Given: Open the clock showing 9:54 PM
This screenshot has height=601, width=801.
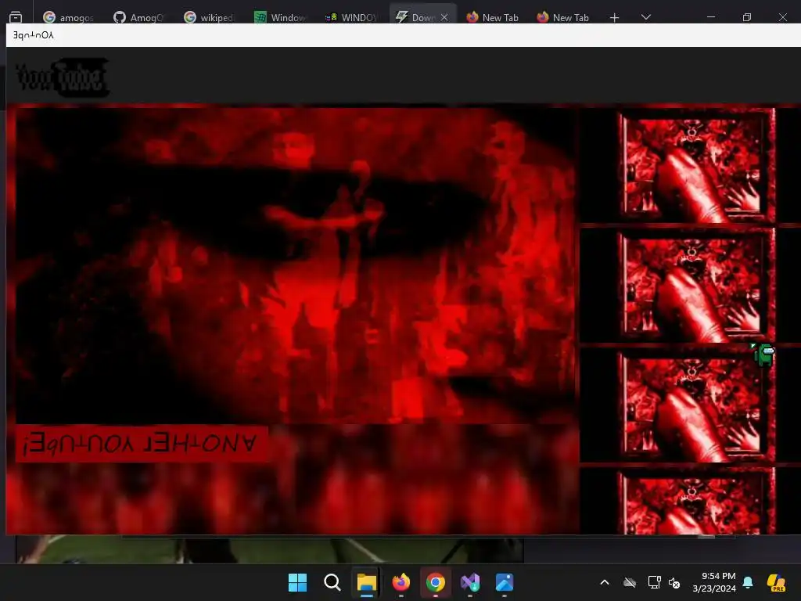Looking at the screenshot, I should coord(714,582).
